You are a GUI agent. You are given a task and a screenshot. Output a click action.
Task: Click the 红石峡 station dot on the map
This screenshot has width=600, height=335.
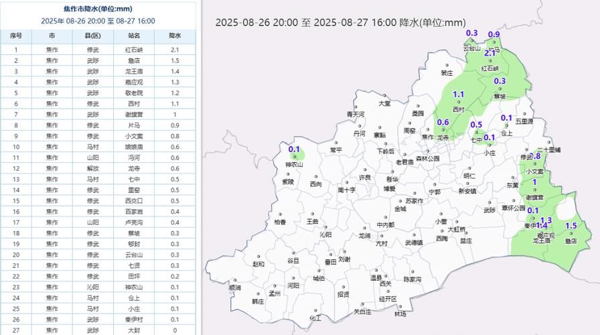[x=490, y=61]
